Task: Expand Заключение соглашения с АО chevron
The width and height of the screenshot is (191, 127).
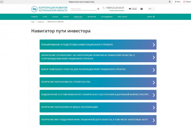Action: (154, 57)
